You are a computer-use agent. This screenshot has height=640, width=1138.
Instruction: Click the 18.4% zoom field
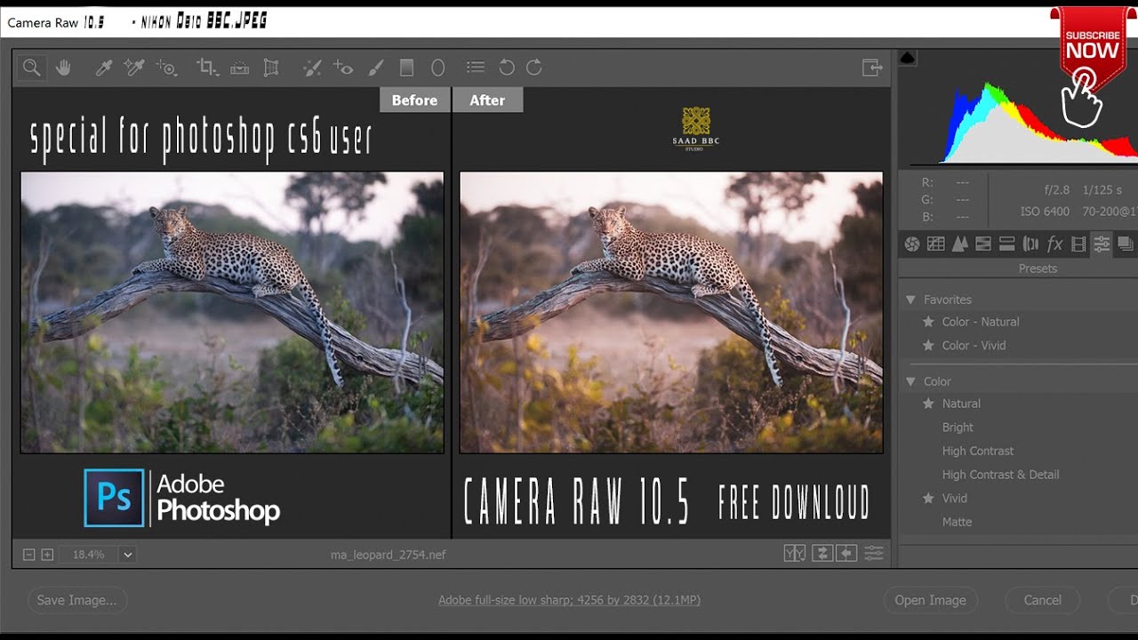point(89,555)
